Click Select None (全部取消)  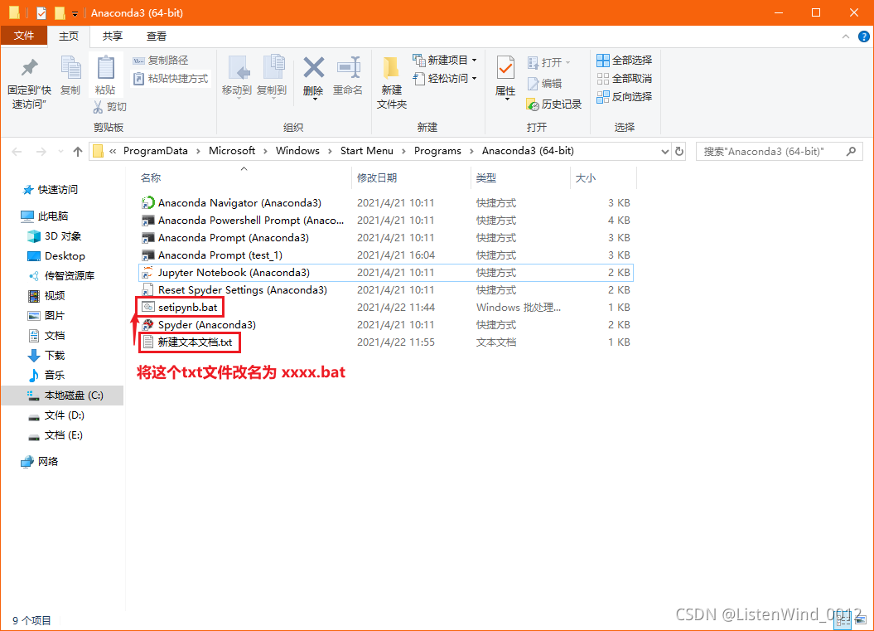[625, 79]
